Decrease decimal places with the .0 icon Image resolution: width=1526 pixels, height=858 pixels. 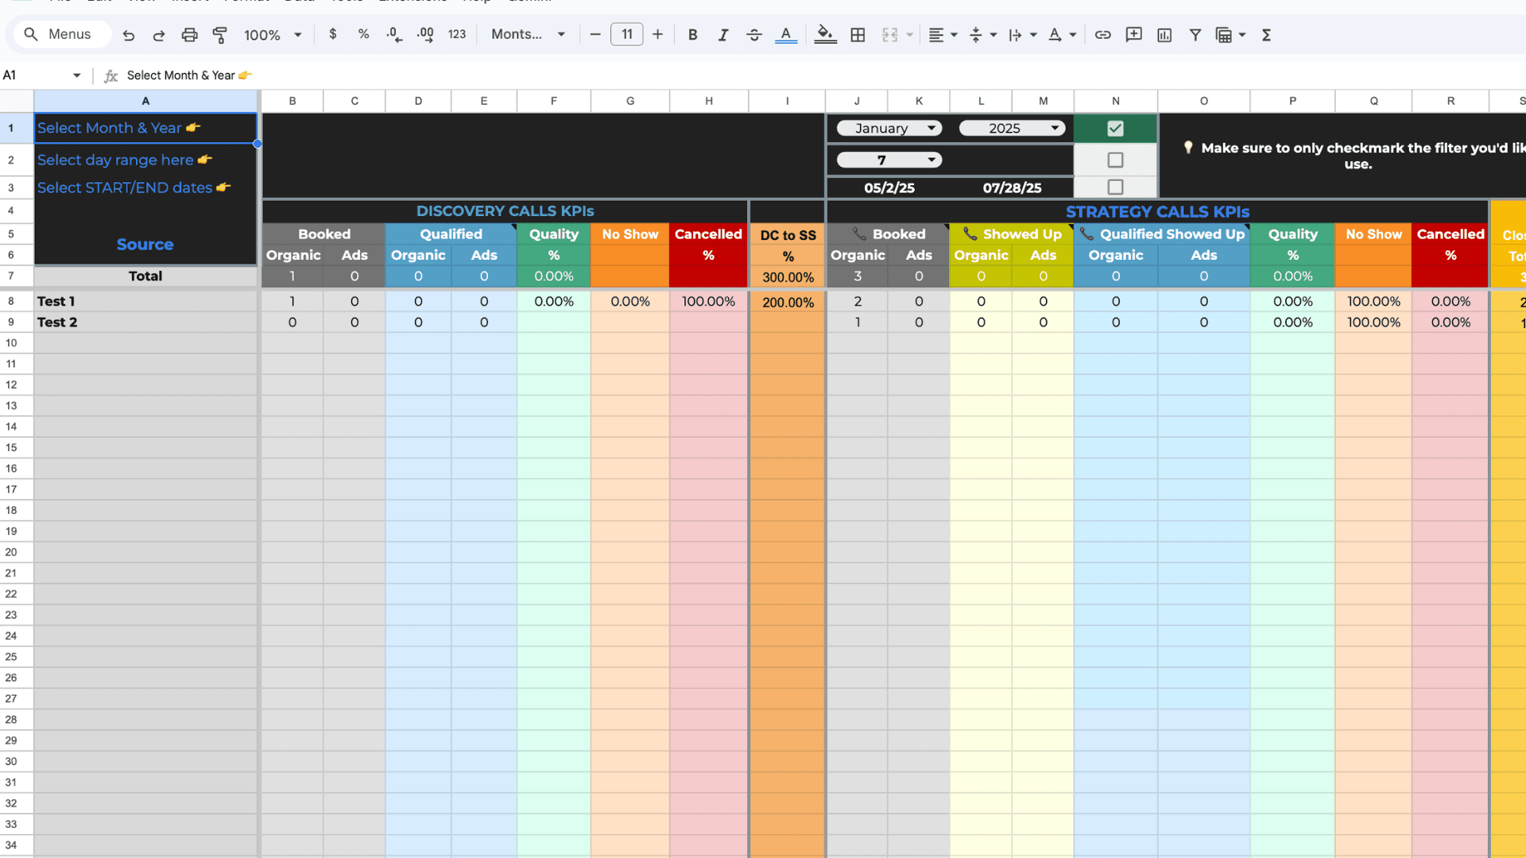click(x=394, y=35)
